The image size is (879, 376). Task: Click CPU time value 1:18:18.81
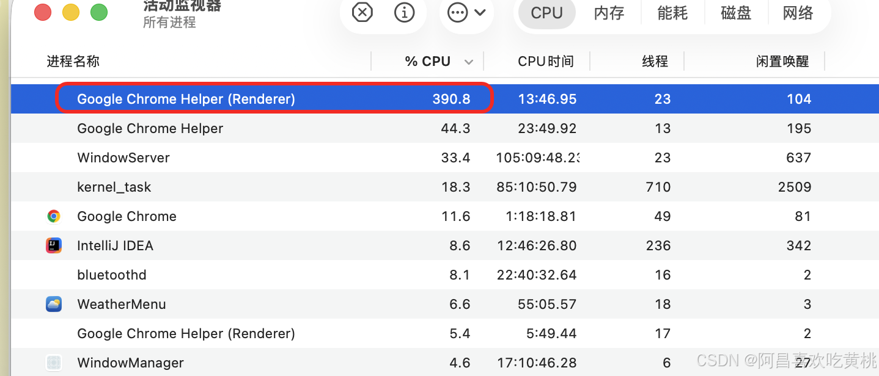coord(541,216)
